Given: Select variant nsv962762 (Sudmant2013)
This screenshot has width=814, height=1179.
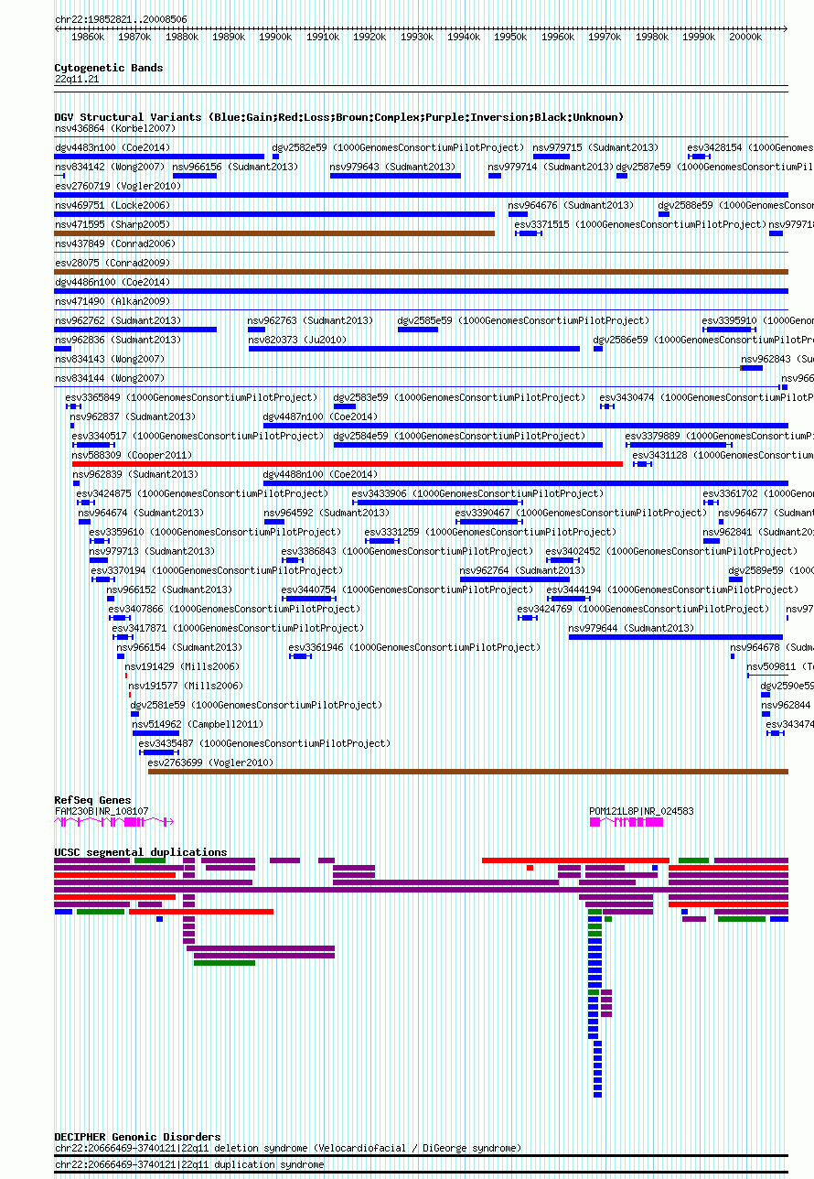Looking at the screenshot, I should [118, 320].
